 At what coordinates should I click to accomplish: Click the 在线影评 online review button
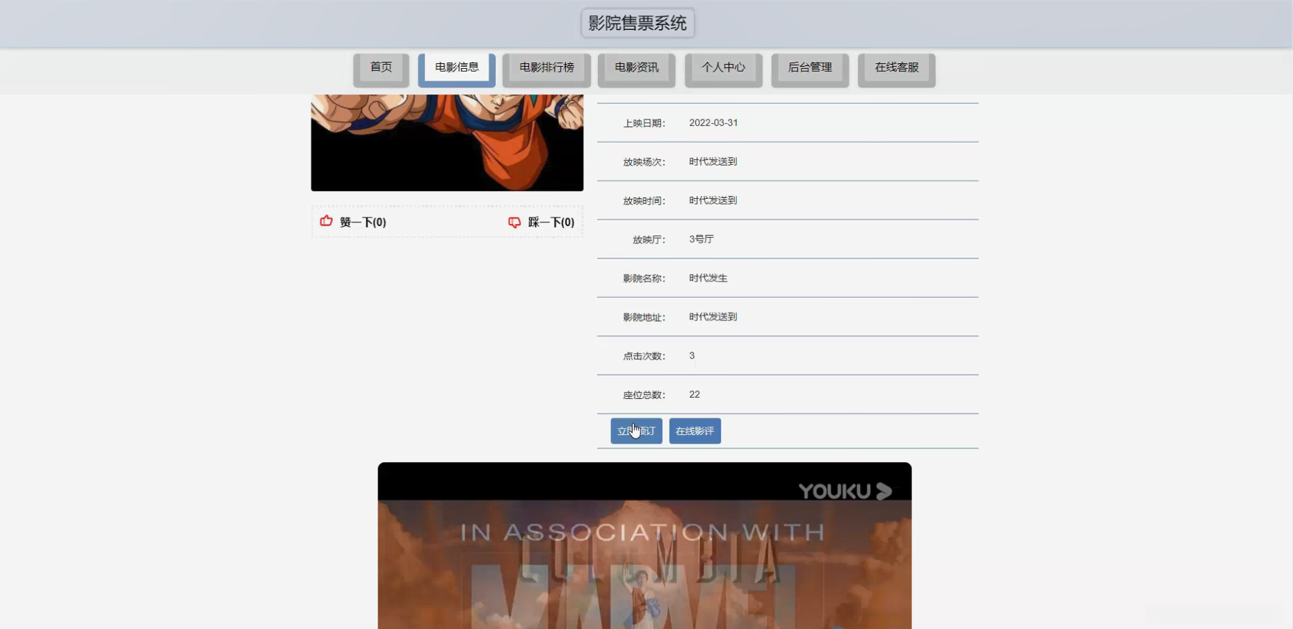695,431
